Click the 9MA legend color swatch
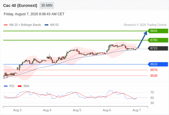 19,86
